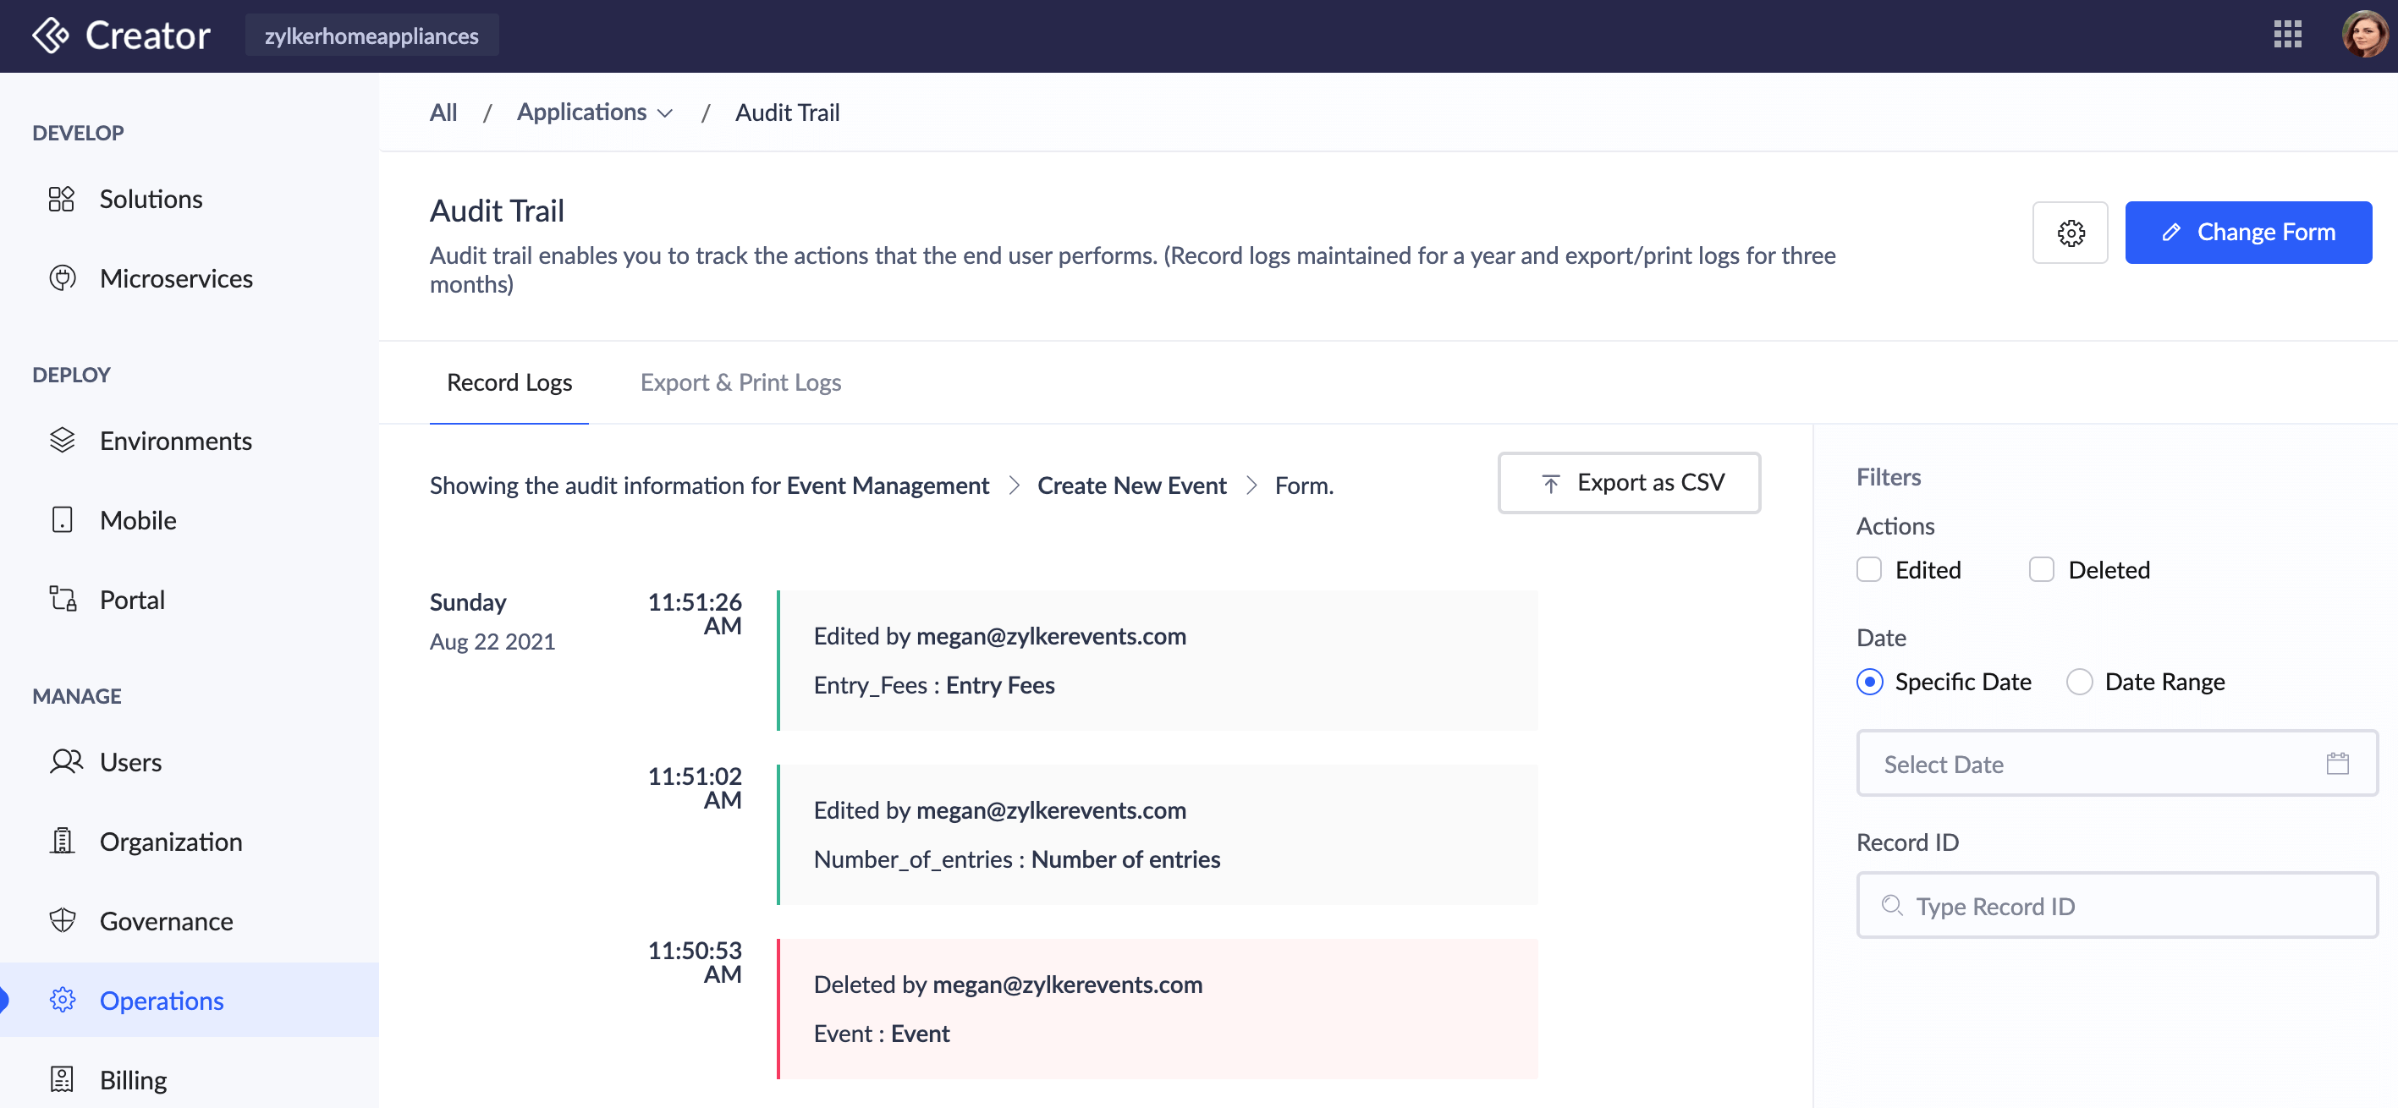Viewport: 2398px width, 1108px height.
Task: Click the Solutions sidebar icon
Action: [x=62, y=199]
